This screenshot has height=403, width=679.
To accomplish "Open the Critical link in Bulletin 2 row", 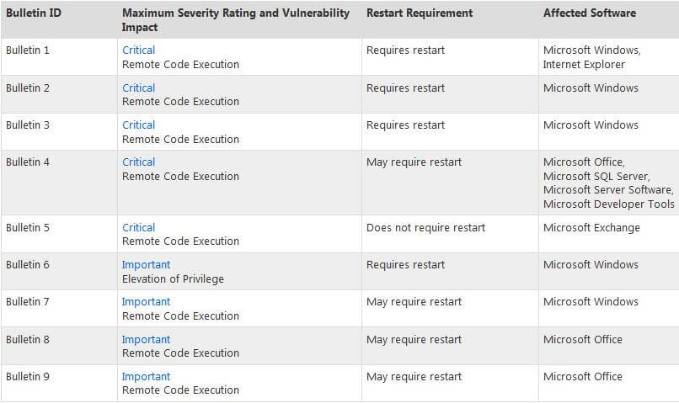I will [x=138, y=87].
